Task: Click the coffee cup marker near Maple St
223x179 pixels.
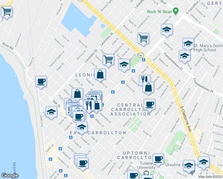Action: [x=83, y=164]
